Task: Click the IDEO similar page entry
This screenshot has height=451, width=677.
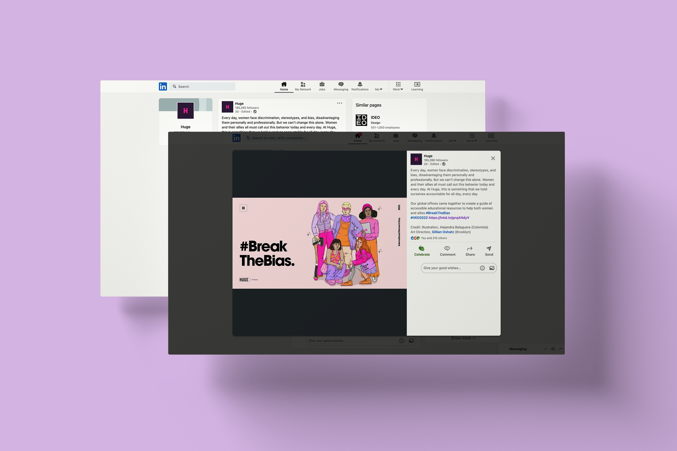Action: tap(375, 117)
